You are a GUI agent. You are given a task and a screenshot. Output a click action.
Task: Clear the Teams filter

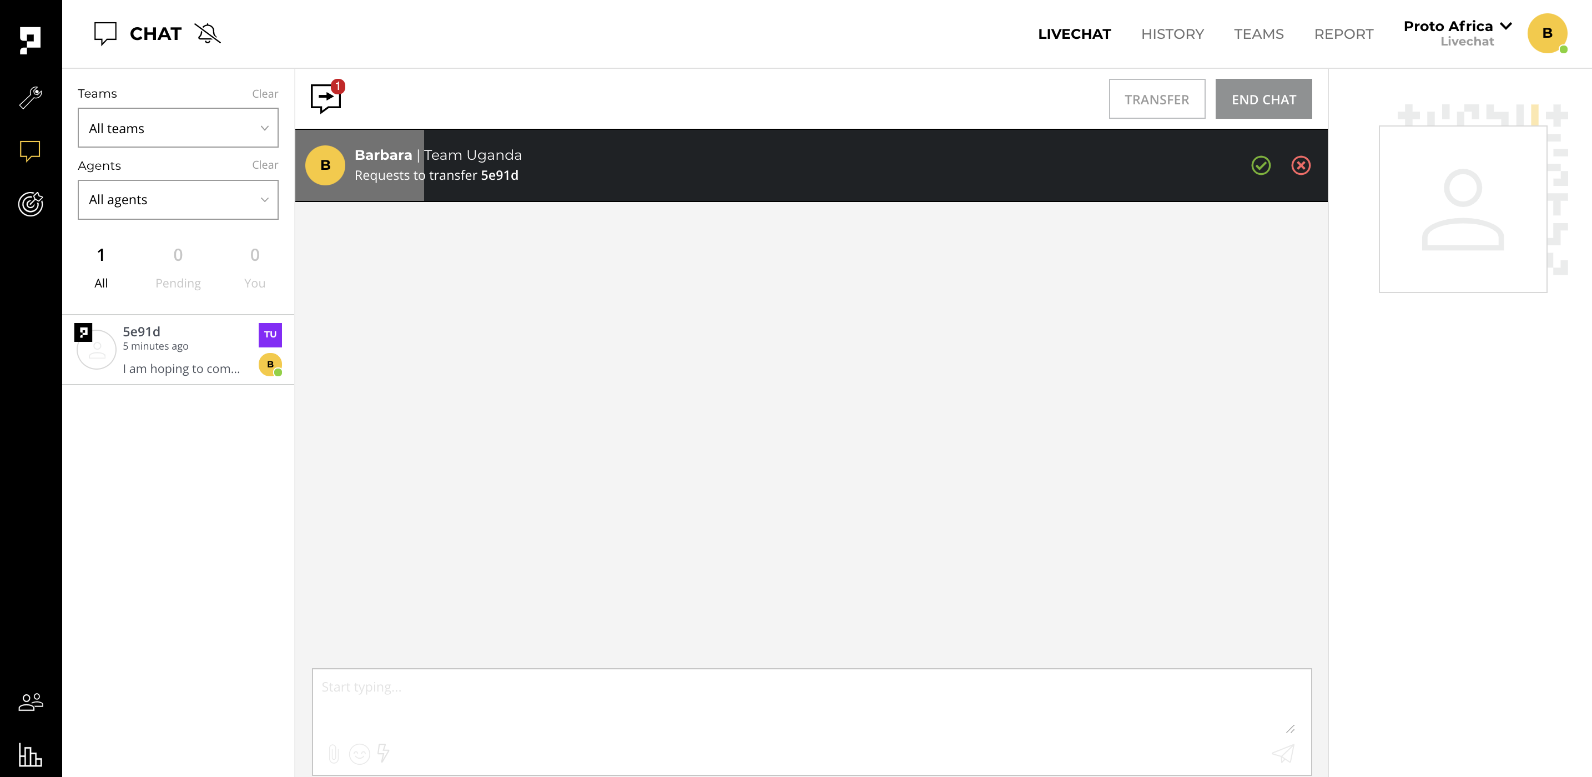tap(265, 94)
